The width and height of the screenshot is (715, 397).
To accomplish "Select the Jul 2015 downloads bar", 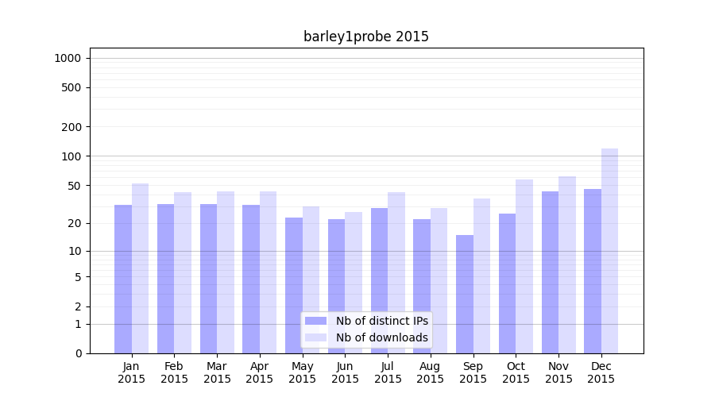I will tap(396, 272).
